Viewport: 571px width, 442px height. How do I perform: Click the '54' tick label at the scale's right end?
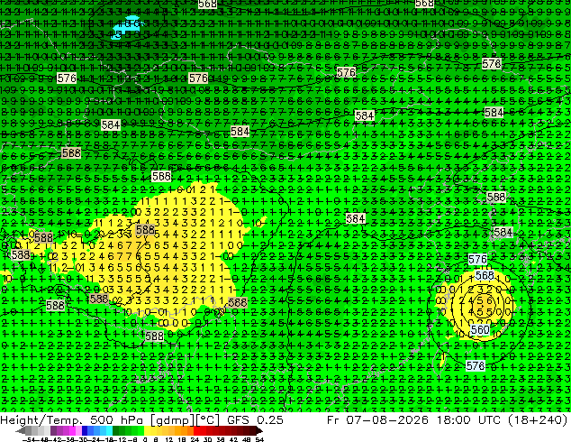pyautogui.click(x=259, y=439)
